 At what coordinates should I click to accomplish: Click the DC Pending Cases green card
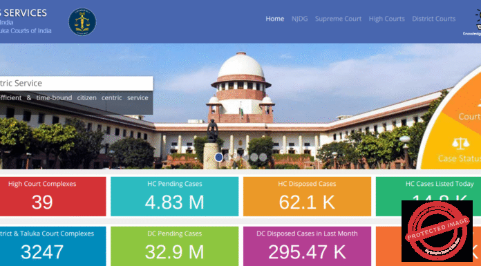(x=175, y=246)
